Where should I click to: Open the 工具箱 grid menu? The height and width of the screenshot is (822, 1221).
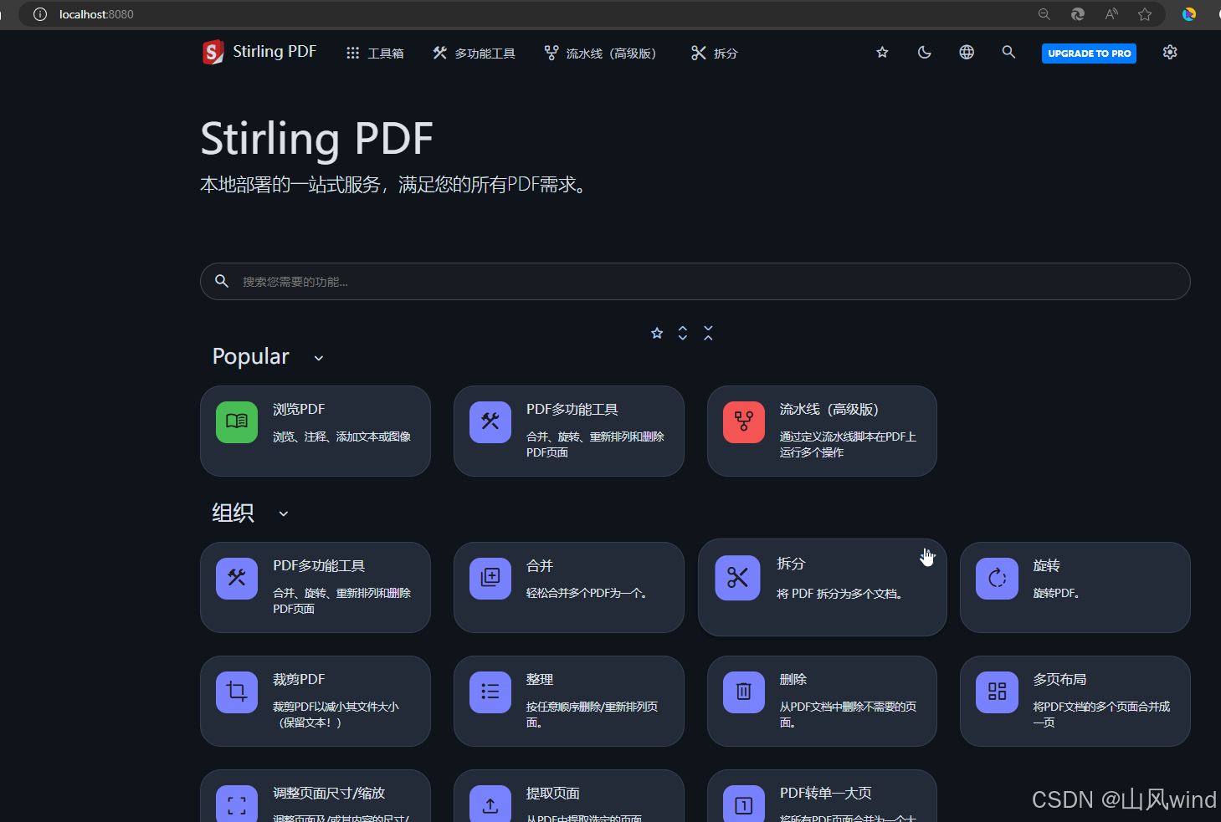(x=375, y=53)
